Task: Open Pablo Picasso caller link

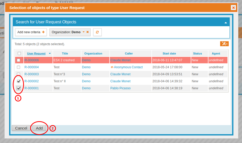Action: click(120, 88)
